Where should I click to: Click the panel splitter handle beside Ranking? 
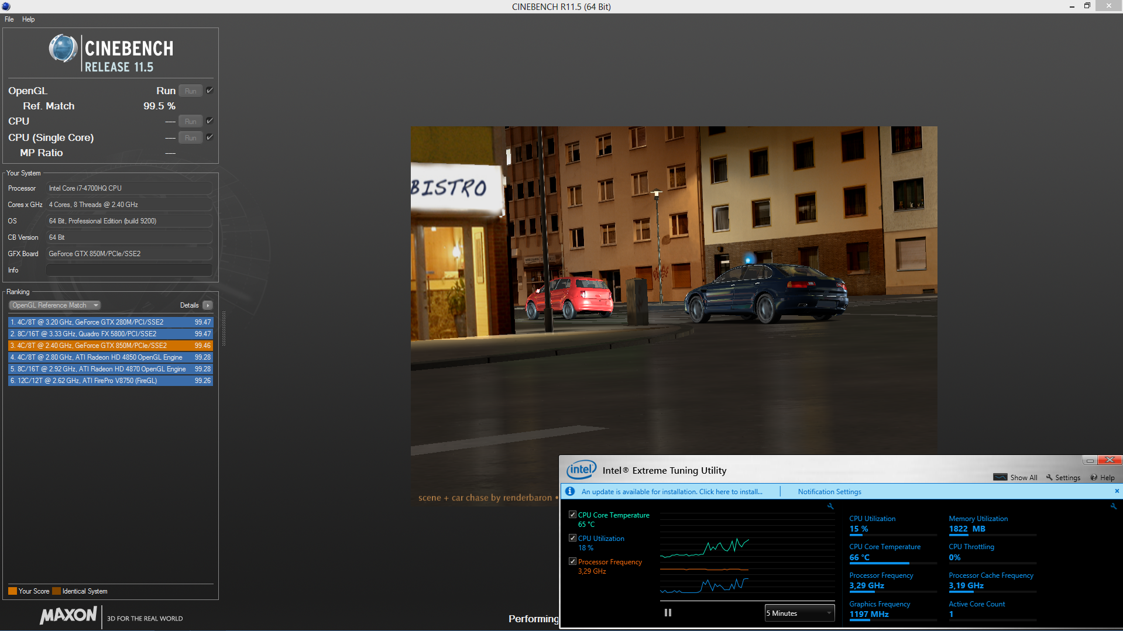point(223,329)
